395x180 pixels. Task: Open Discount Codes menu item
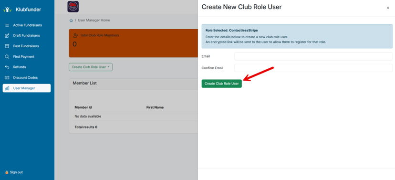pyautogui.click(x=27, y=78)
